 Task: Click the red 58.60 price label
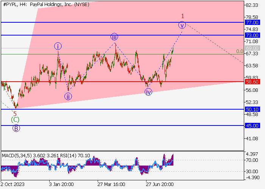coord(252,82)
